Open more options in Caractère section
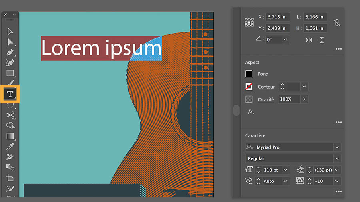The width and height of the screenshot is (360, 202). point(339,192)
